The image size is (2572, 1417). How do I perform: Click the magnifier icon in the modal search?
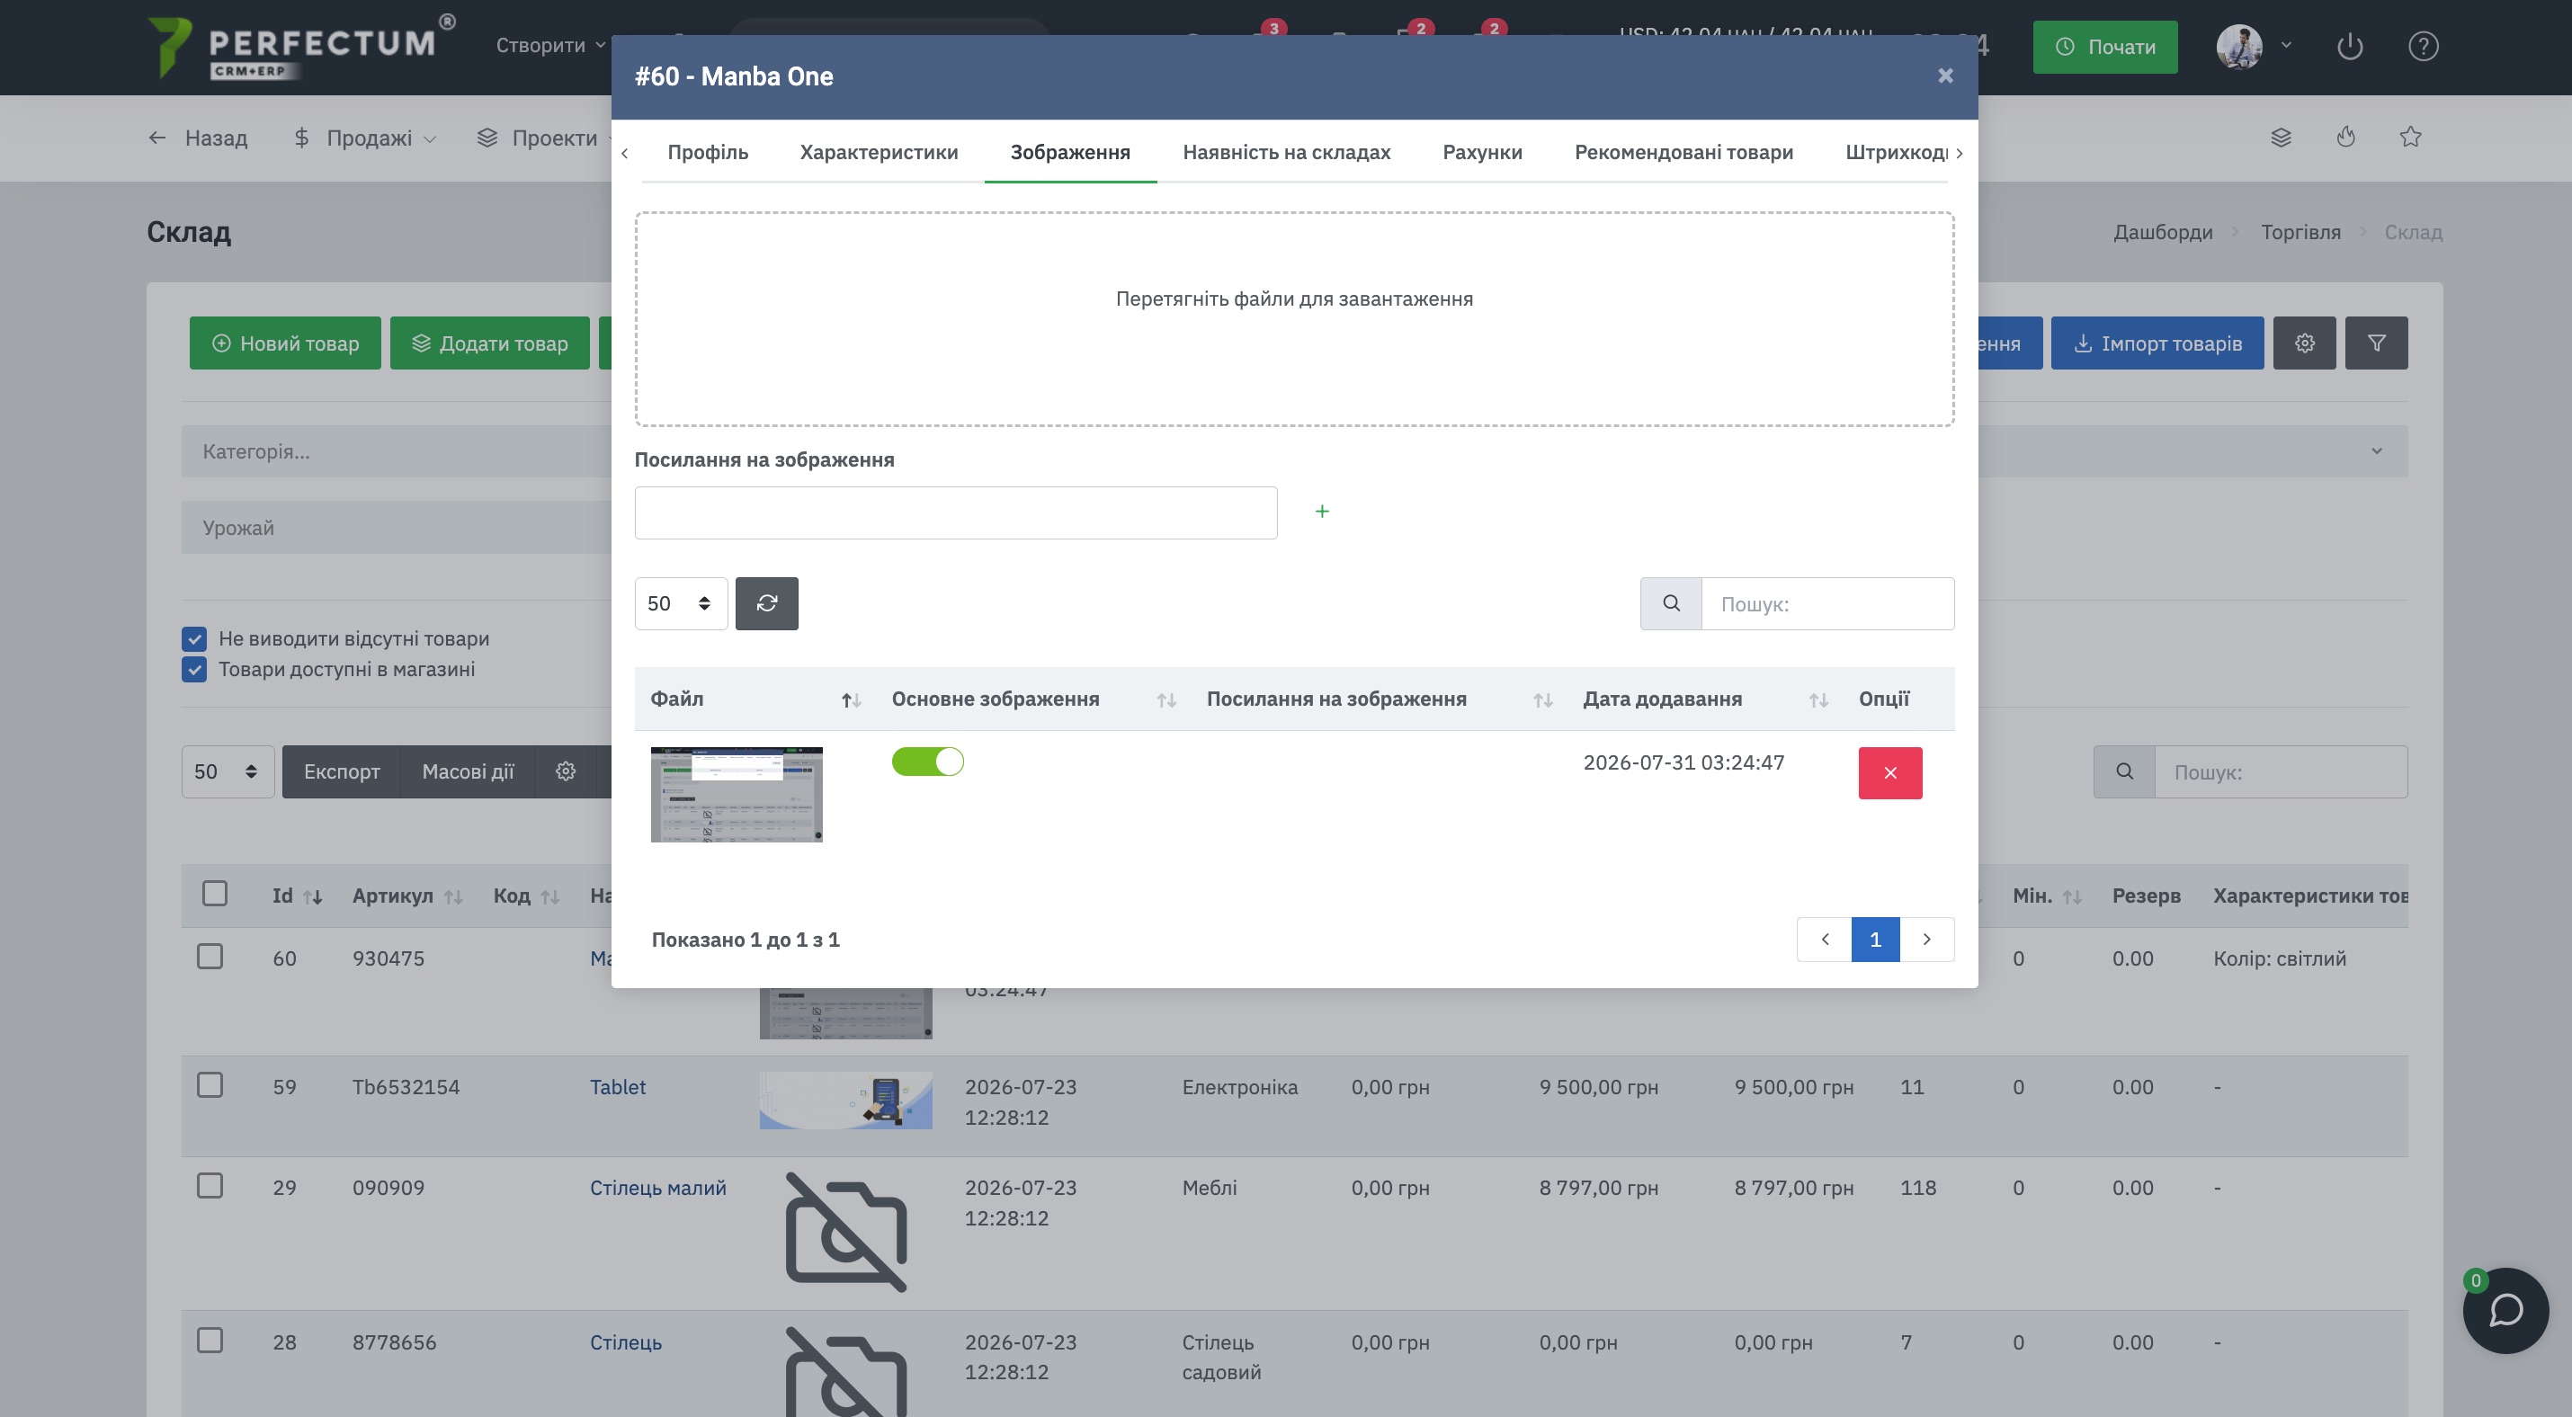point(1670,603)
